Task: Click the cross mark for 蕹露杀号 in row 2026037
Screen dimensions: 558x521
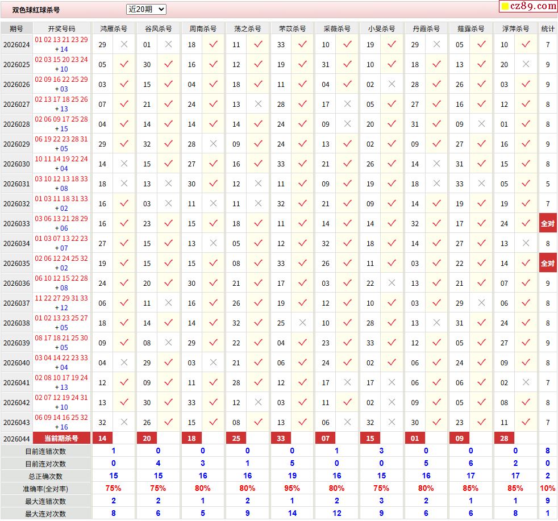Action: point(481,303)
